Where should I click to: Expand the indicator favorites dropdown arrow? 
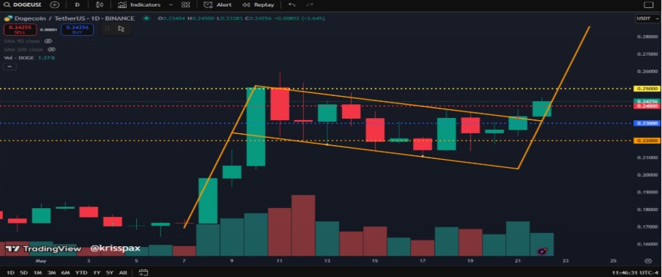coord(171,5)
